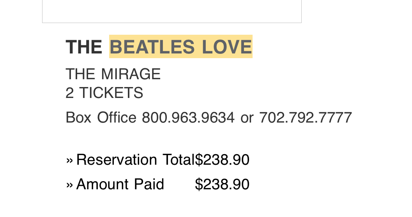
Task: Click the bold word THE in the title
Action: click(x=84, y=47)
